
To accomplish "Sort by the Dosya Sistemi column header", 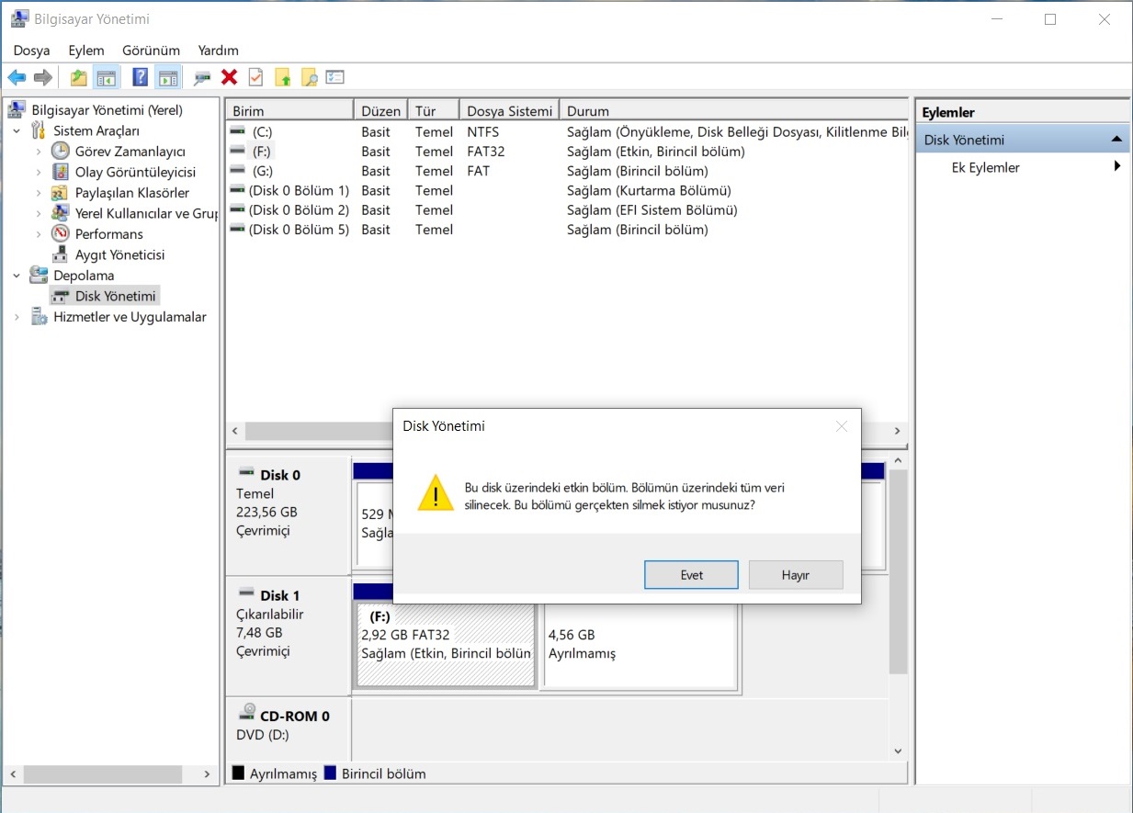I will click(x=508, y=111).
